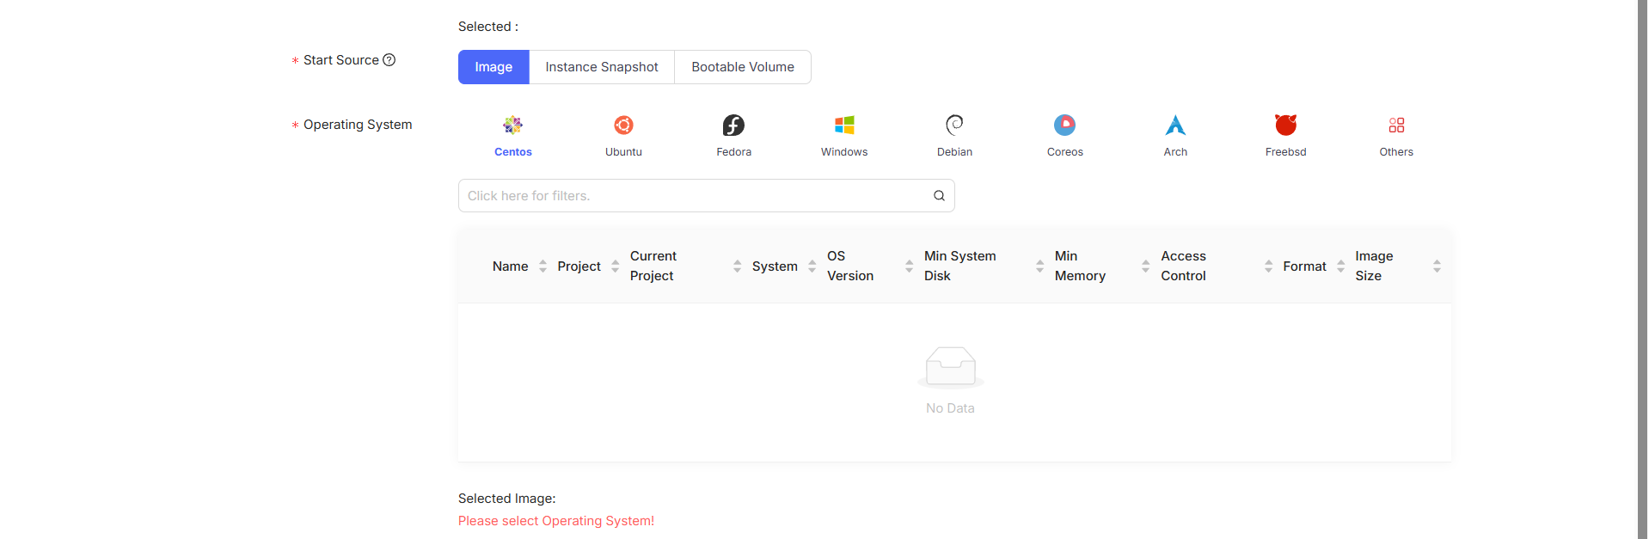The image size is (1649, 539).
Task: Sort table by Min Memory column
Action: tap(1145, 266)
